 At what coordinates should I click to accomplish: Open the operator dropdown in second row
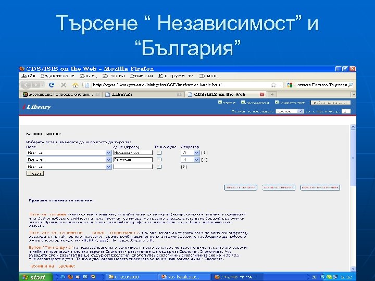point(190,160)
